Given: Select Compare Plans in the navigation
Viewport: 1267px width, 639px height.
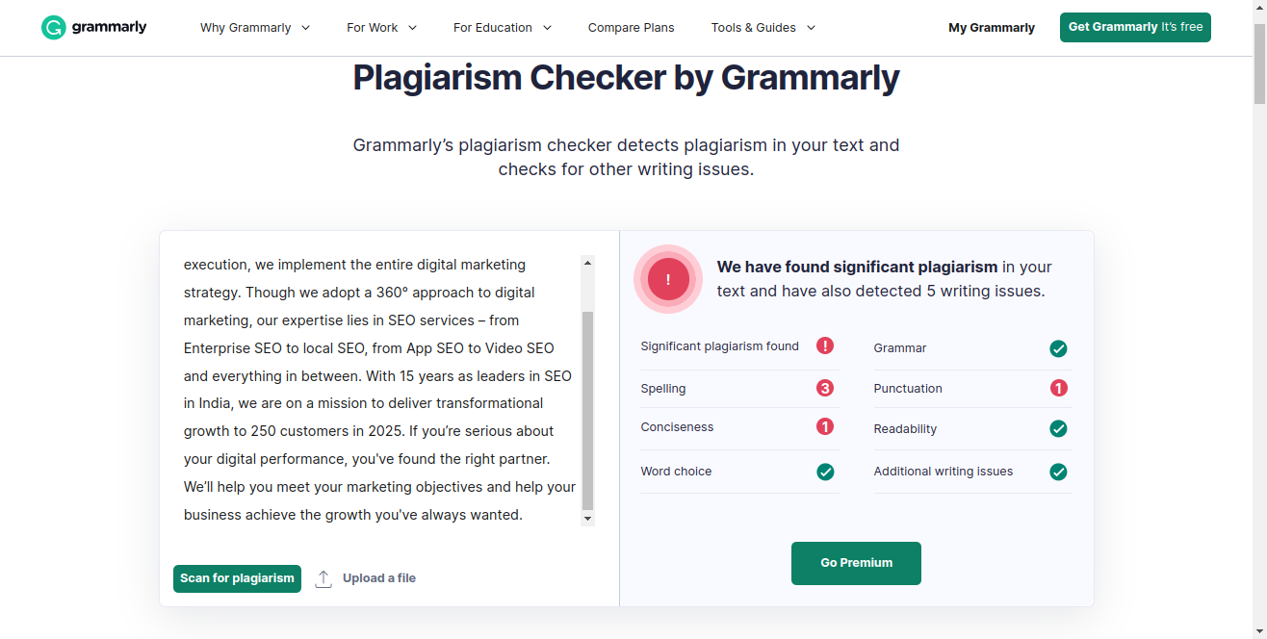Looking at the screenshot, I should [x=631, y=27].
